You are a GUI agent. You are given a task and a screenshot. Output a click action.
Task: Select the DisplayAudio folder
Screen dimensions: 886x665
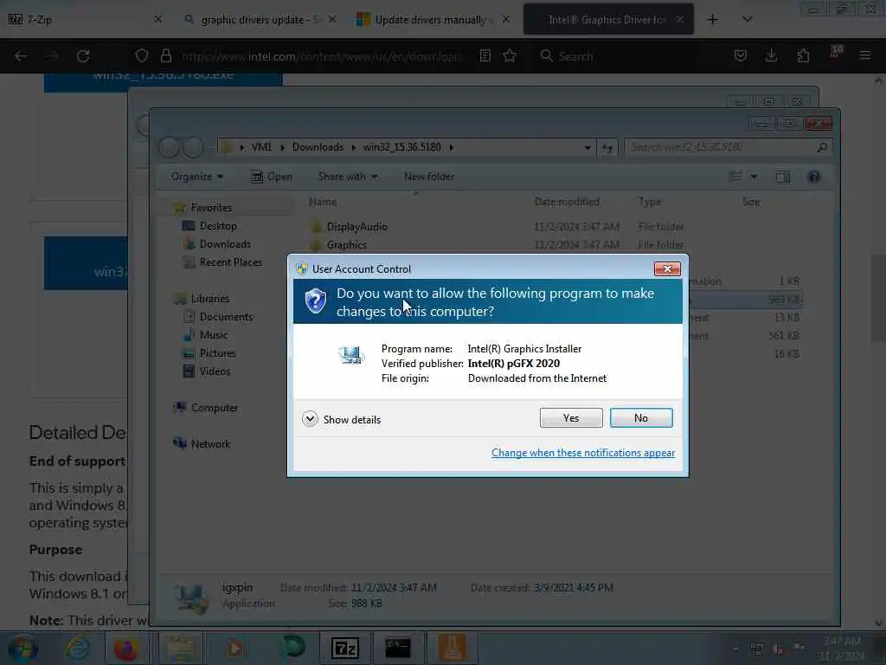pos(356,226)
